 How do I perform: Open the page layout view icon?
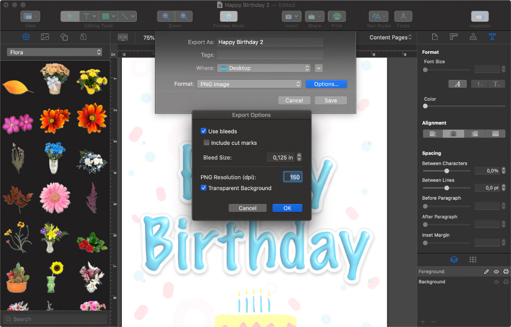coord(123,37)
